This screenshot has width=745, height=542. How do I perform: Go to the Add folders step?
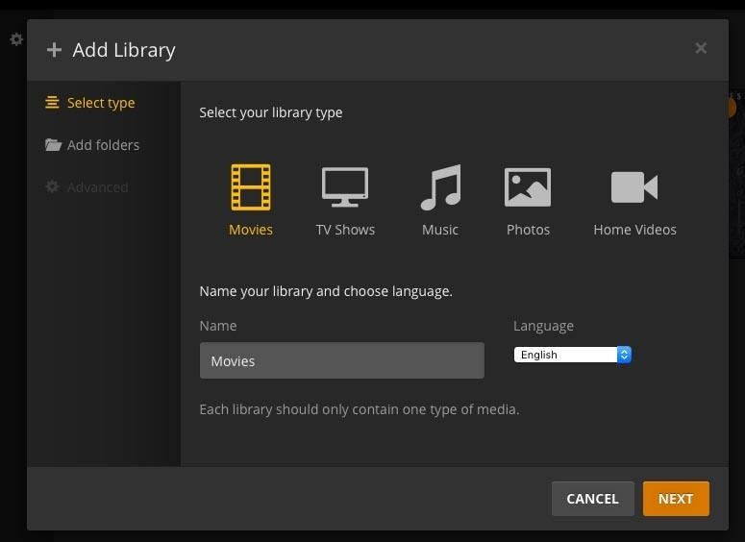click(103, 145)
